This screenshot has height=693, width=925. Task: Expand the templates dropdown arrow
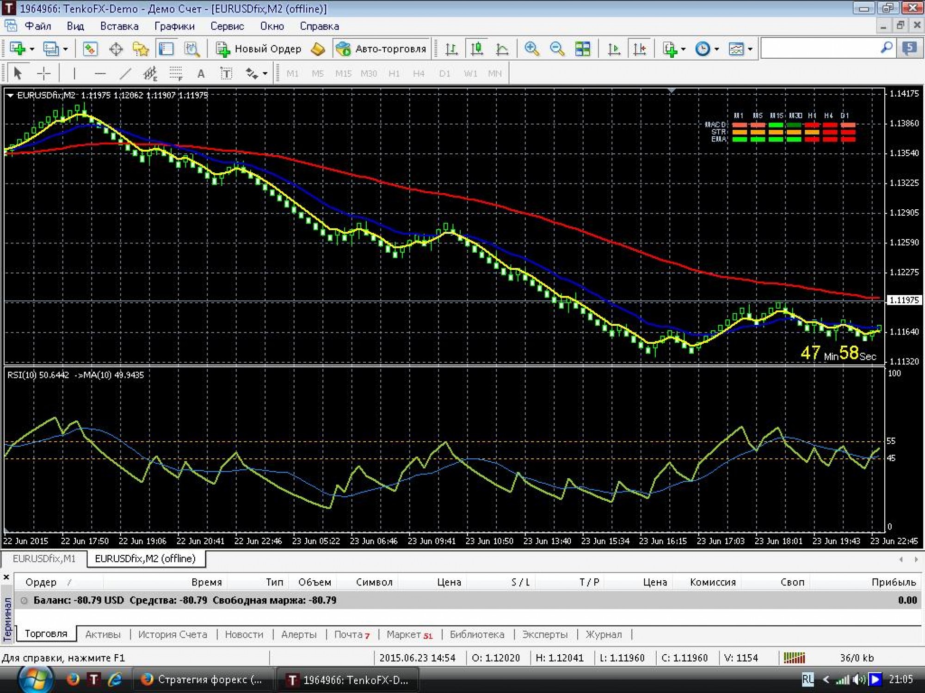click(x=750, y=49)
